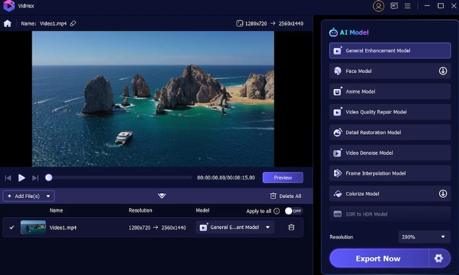Viewport: 459px width, 275px height.
Task: Edit the Video1.mp4 name with pencil icon
Action: click(x=73, y=23)
